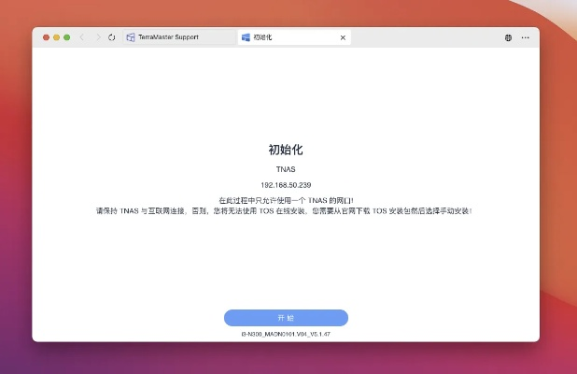The height and width of the screenshot is (374, 577).
Task: Click the single-port warning line mentioning 网口
Action: point(286,200)
